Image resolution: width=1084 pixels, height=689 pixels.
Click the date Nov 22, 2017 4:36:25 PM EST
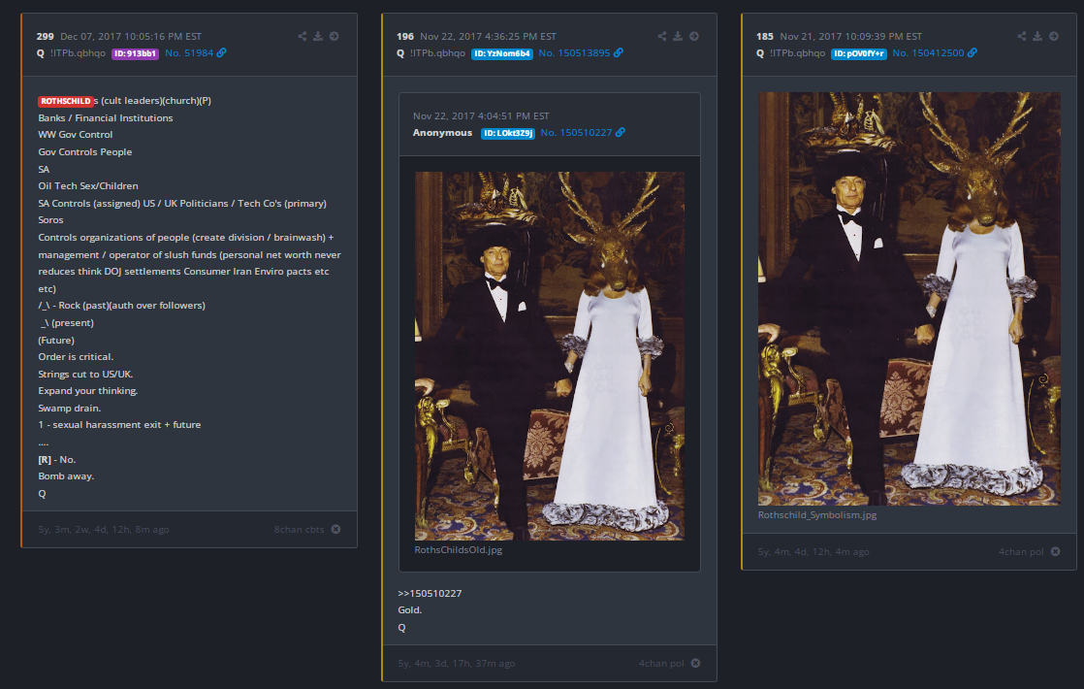(488, 36)
